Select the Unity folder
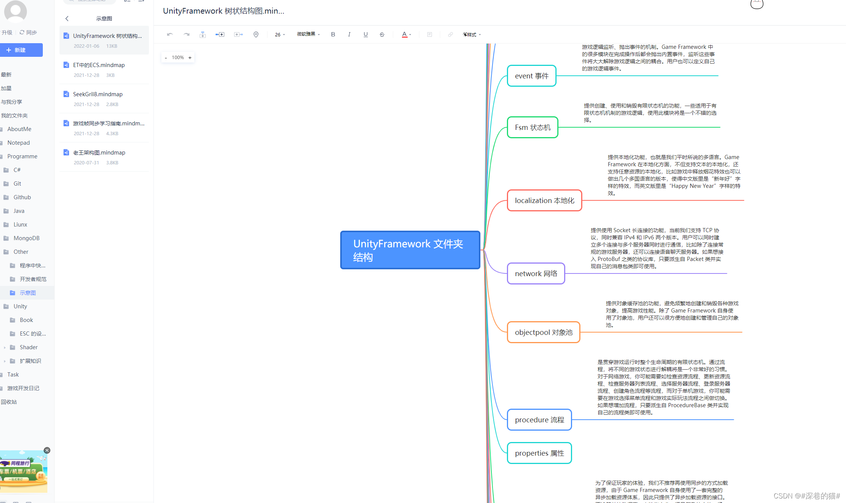Image resolution: width=846 pixels, height=503 pixels. coord(20,306)
